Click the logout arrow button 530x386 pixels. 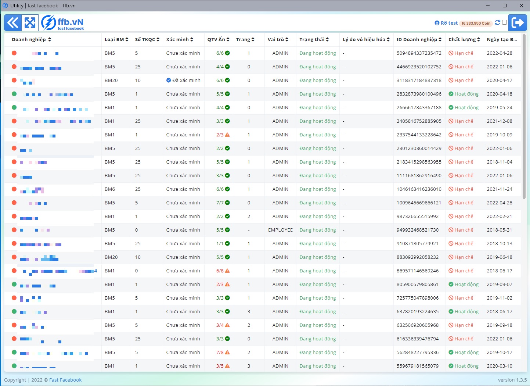pos(518,23)
